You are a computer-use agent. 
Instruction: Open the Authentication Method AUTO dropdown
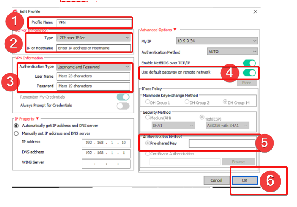coord(232,52)
